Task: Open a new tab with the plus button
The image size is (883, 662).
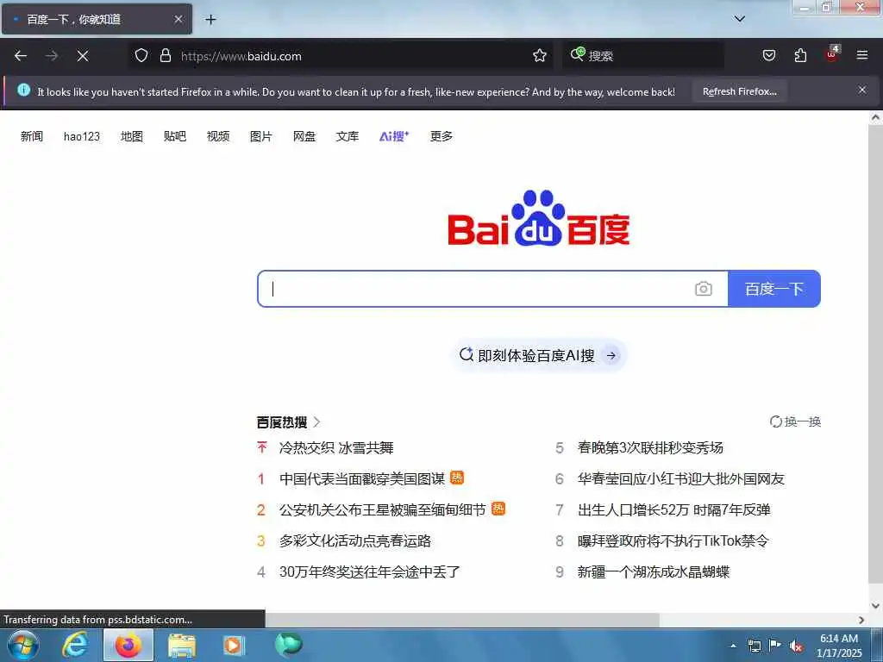Action: tap(210, 20)
